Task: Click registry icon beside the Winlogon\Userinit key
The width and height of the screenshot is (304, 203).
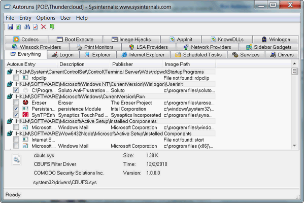Action: [10, 84]
